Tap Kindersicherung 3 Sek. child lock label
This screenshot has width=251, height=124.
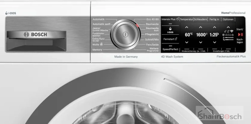[x=194, y=51]
